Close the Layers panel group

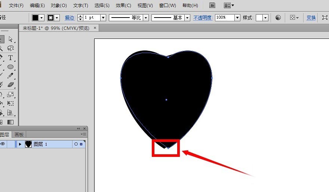[84, 128]
